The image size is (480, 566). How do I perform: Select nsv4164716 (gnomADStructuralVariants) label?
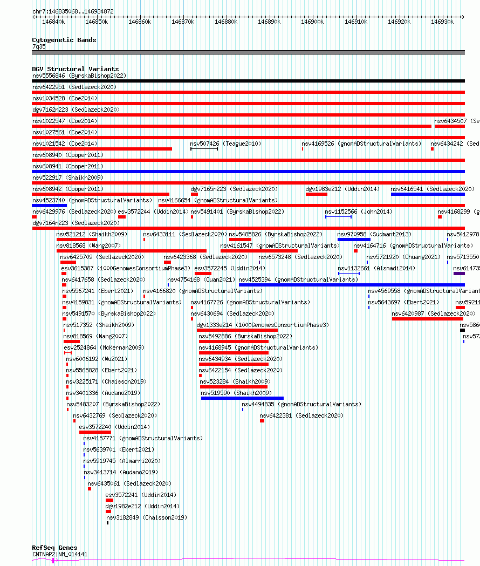pos(413,246)
